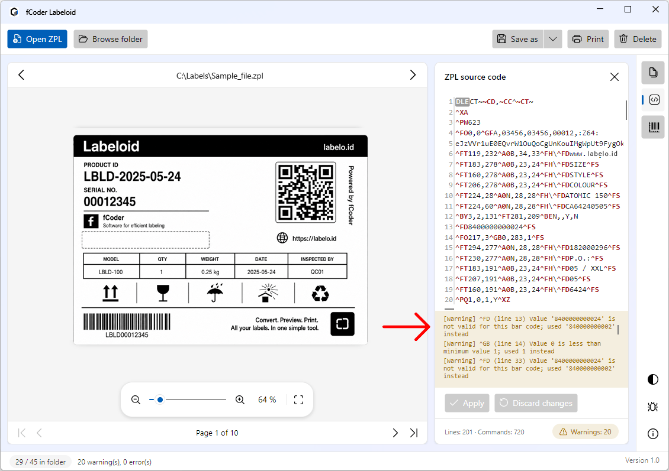This screenshot has width=669, height=471.
Task: Expand the Save as dropdown arrow
Action: click(x=552, y=39)
